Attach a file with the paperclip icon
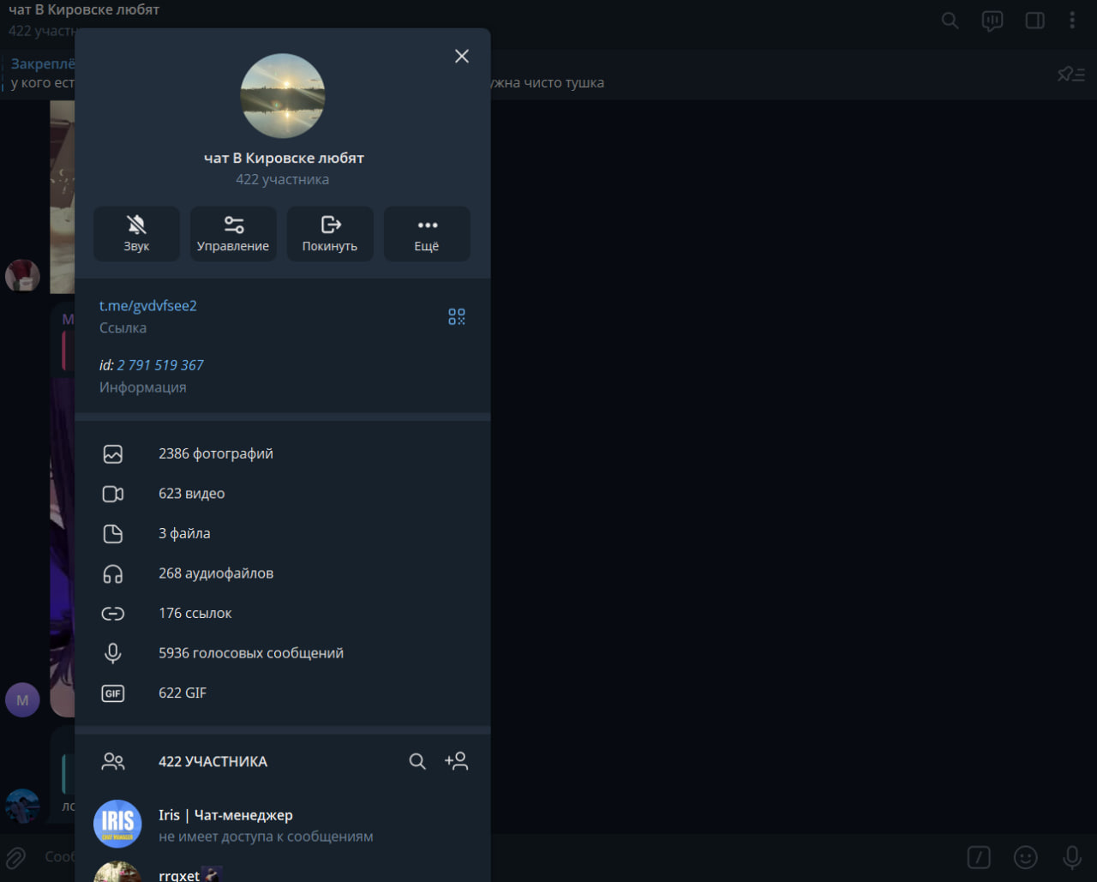The image size is (1097, 882). (15, 857)
